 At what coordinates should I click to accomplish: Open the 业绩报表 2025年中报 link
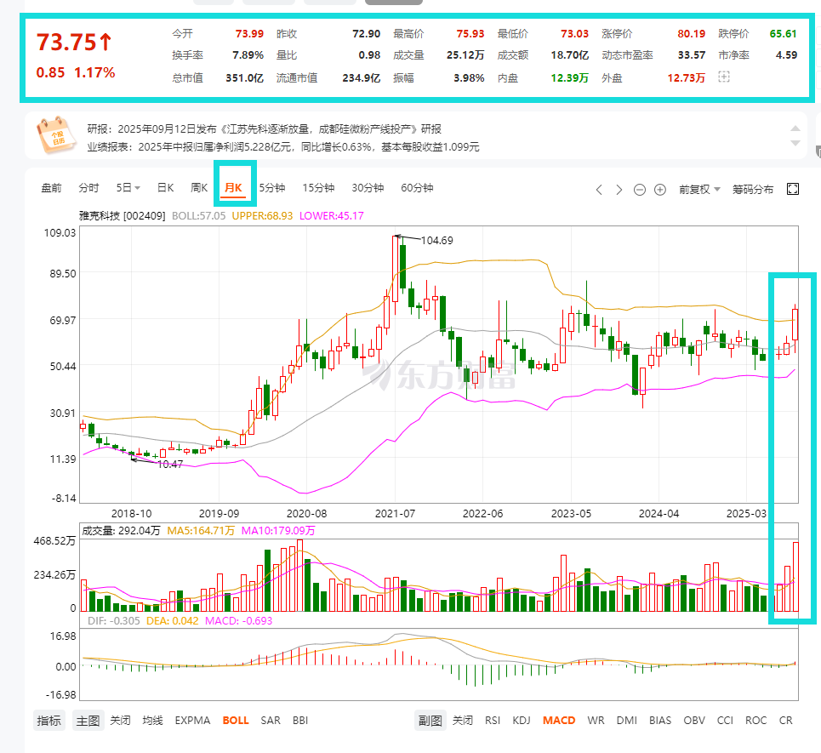point(282,147)
